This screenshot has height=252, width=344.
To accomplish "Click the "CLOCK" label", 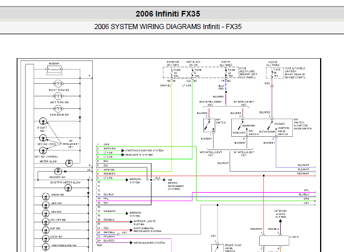I will coord(294,237).
